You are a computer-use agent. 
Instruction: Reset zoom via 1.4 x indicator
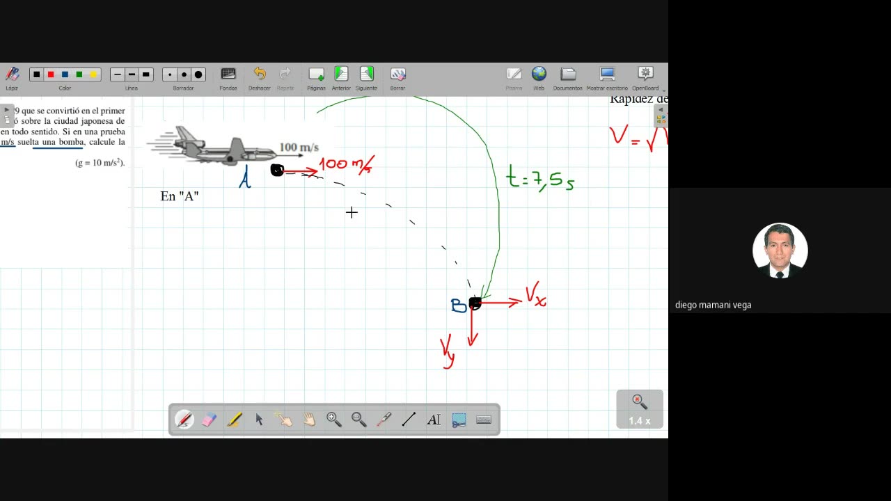639,409
